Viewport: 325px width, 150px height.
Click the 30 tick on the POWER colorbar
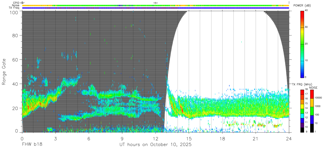coord(306,27)
